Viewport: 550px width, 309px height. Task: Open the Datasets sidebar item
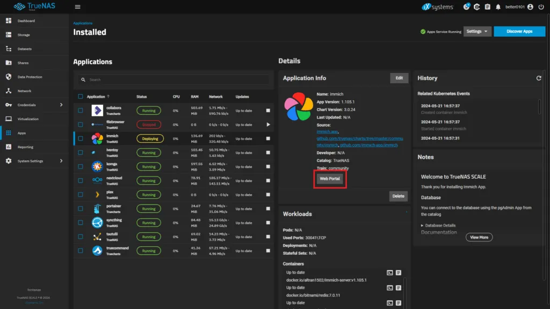pyautogui.click(x=25, y=49)
